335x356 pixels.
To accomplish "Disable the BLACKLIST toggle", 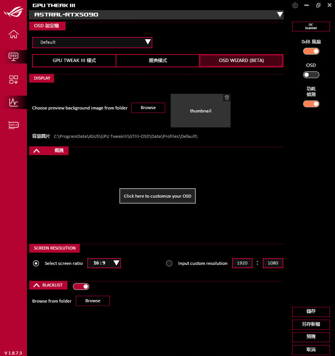I will point(81,287).
